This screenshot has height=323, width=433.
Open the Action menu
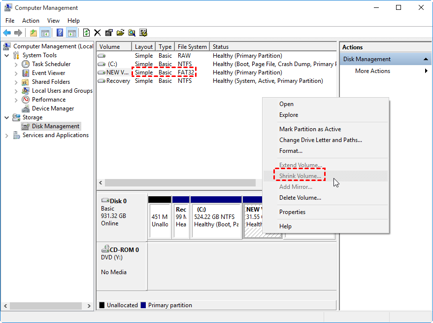coord(31,21)
